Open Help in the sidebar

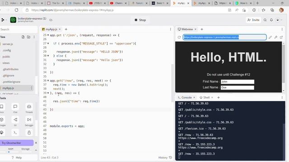click(17, 157)
